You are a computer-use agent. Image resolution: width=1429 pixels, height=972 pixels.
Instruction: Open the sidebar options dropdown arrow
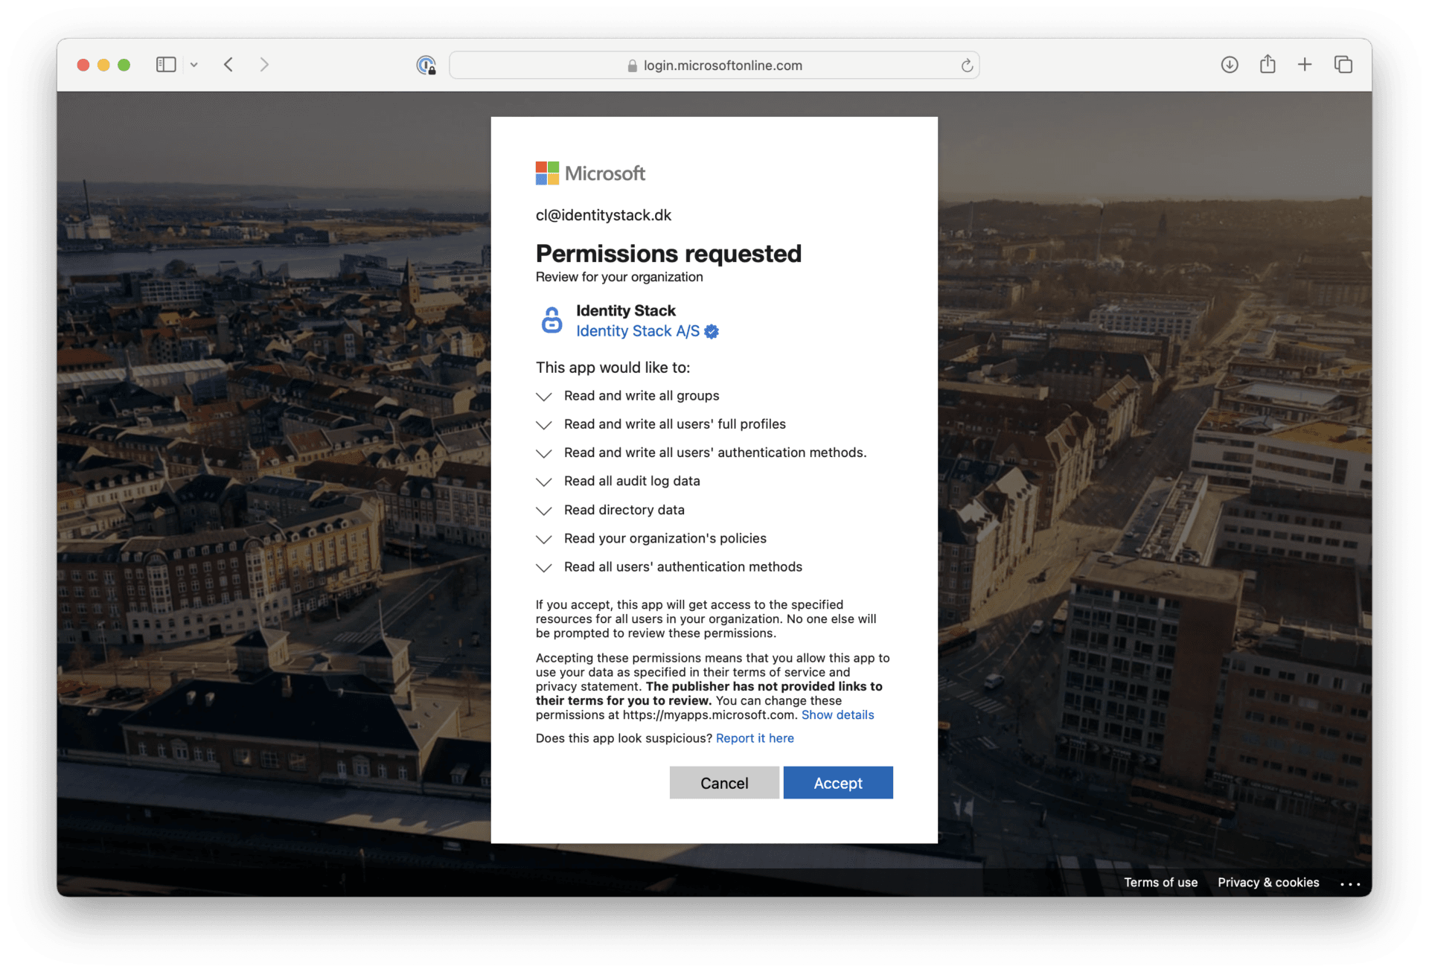click(194, 65)
